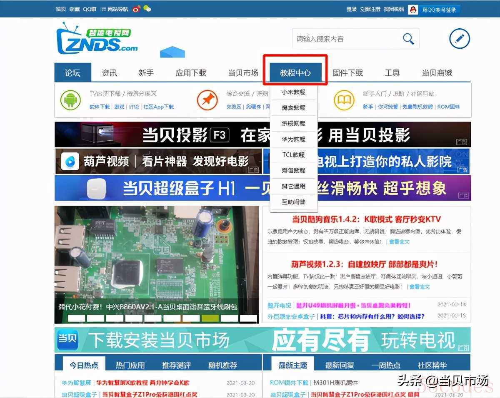
Task: Click the QQ penguin login icon
Action: pyautogui.click(x=412, y=10)
